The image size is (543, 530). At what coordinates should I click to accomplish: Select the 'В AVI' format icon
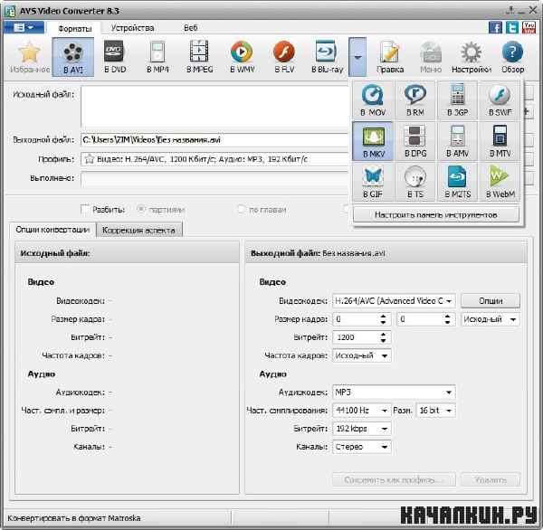(x=73, y=58)
